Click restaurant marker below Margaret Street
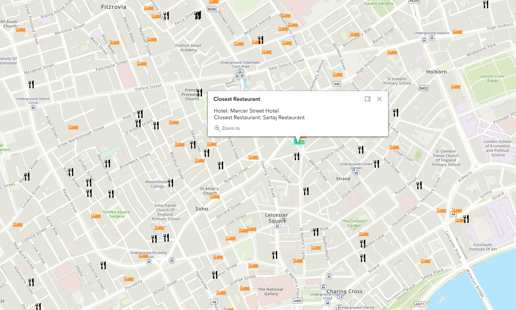The width and height of the screenshot is (516, 310). tap(31, 84)
